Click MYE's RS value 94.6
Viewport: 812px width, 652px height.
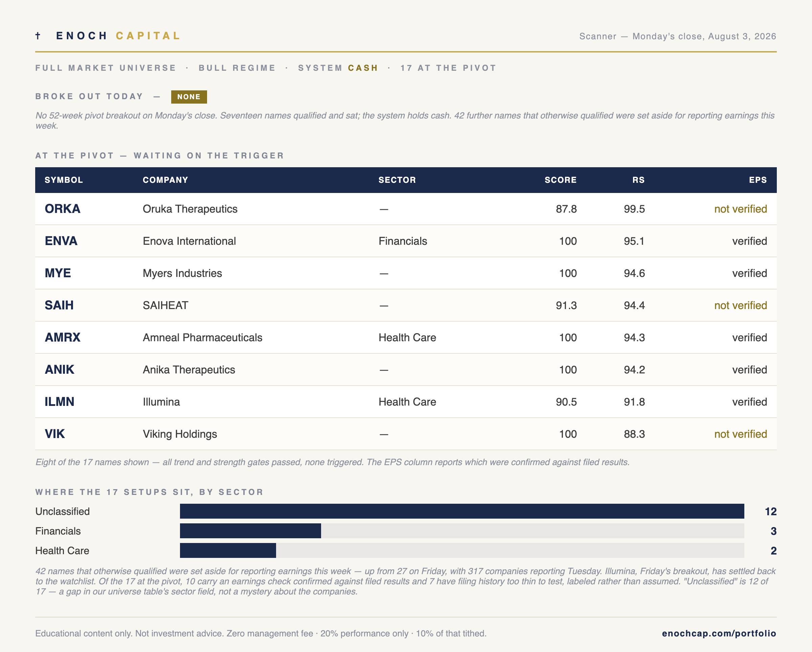point(634,273)
